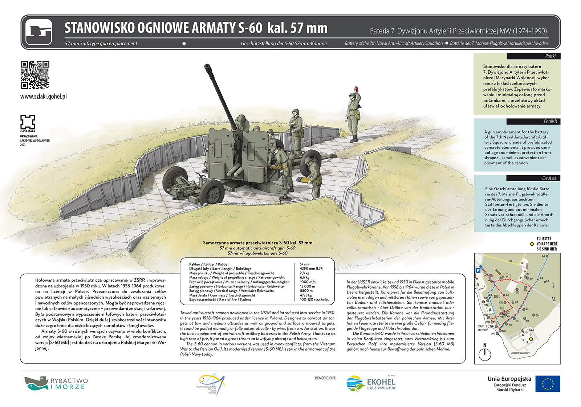Click the gun emplacement pictogram in the header
Viewport: 581px width, 407px height.
click(39, 32)
